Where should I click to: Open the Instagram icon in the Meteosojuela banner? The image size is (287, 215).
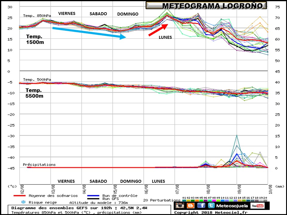click(180, 205)
